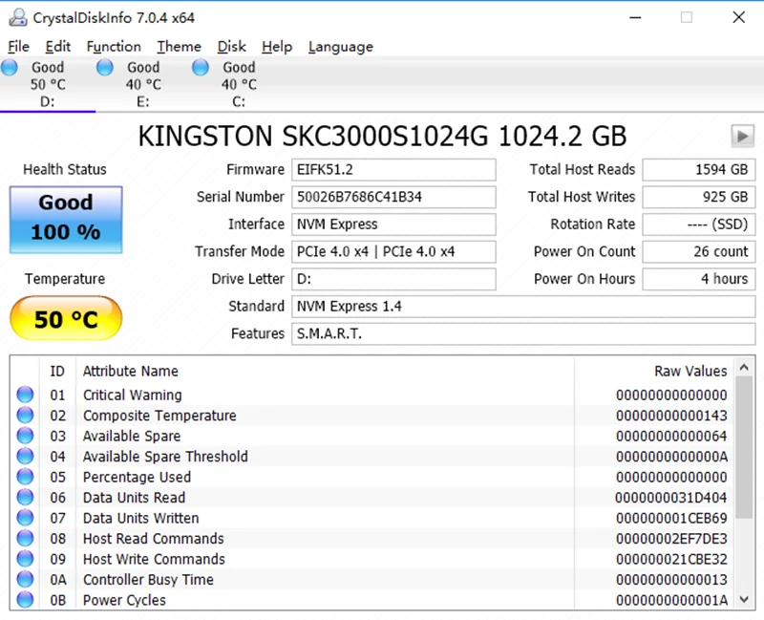The image size is (764, 620).
Task: Click the 50 °C temperature indicator
Action: tap(66, 319)
